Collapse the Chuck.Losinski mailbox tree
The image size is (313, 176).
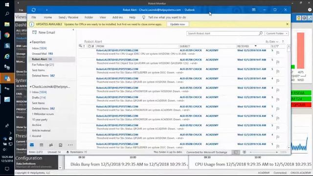point(30,87)
